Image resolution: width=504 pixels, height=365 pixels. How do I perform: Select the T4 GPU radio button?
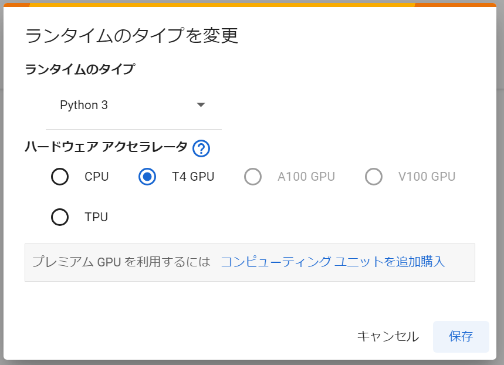coord(147,177)
